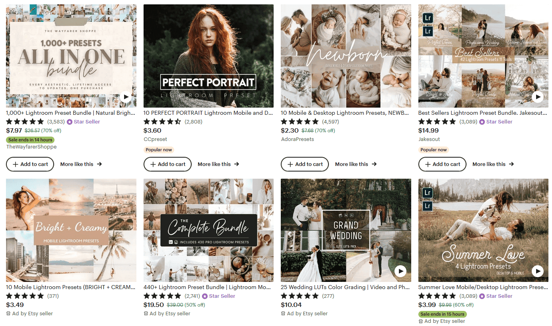This screenshot has height=326, width=552.
Task: Open the All In One bundle thumbnail
Action: (x=71, y=56)
